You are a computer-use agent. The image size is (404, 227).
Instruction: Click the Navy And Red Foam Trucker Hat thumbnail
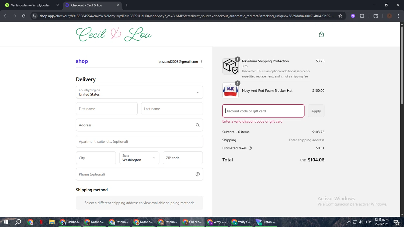pyautogui.click(x=231, y=90)
